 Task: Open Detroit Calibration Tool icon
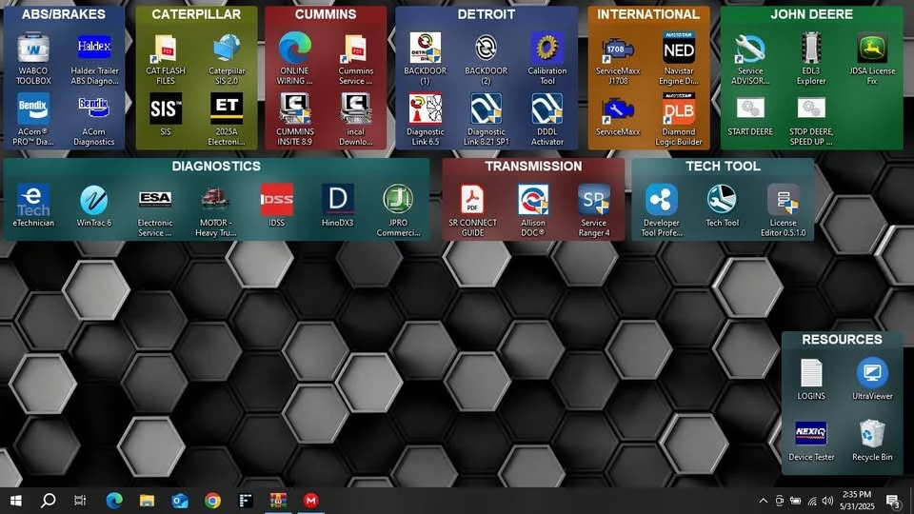click(546, 59)
